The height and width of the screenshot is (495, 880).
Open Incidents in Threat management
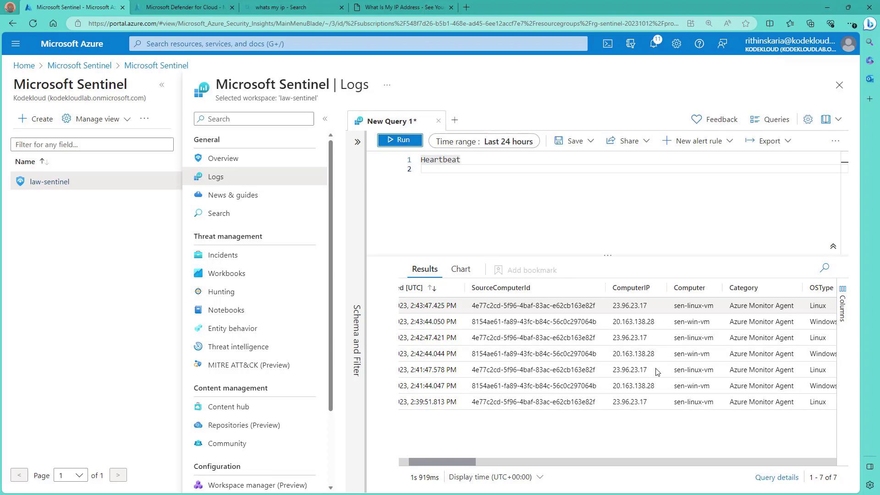tap(222, 255)
